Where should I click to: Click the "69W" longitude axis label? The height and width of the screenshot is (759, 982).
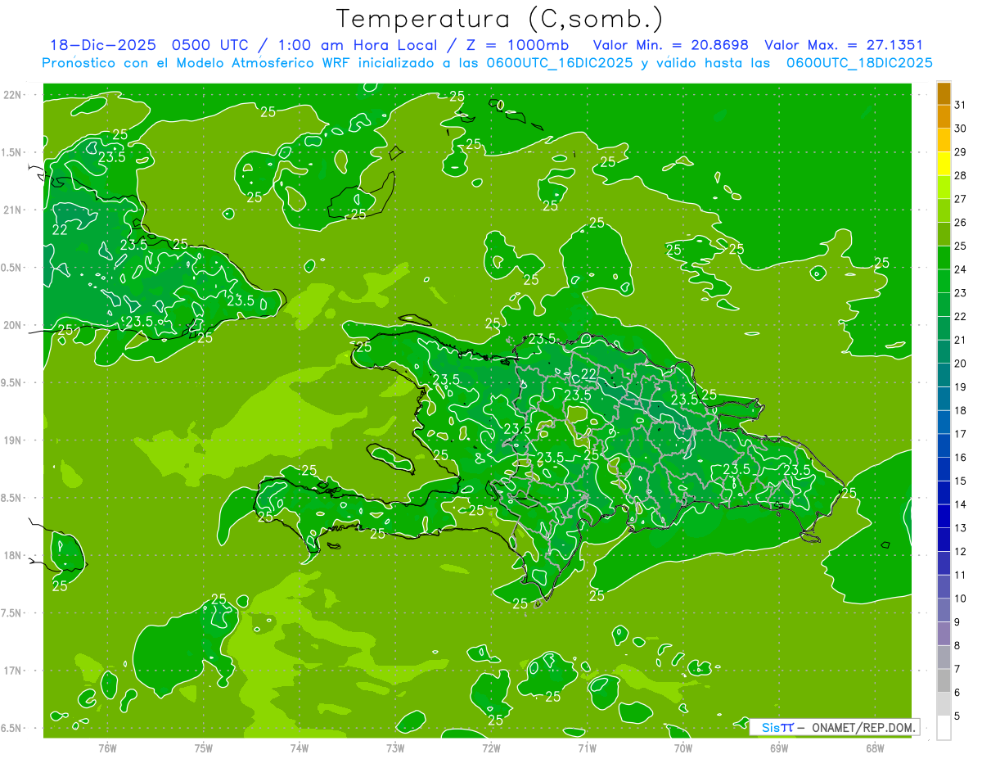pyautogui.click(x=779, y=748)
